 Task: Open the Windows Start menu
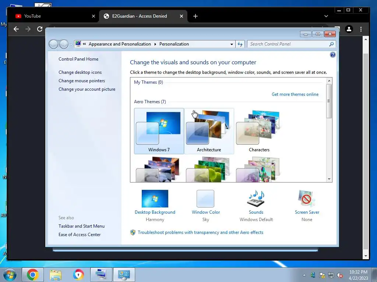coord(10,275)
